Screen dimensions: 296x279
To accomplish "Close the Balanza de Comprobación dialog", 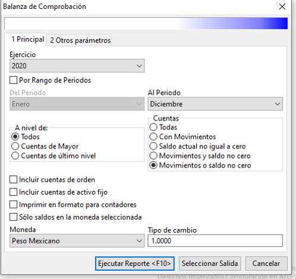I will [x=282, y=7].
